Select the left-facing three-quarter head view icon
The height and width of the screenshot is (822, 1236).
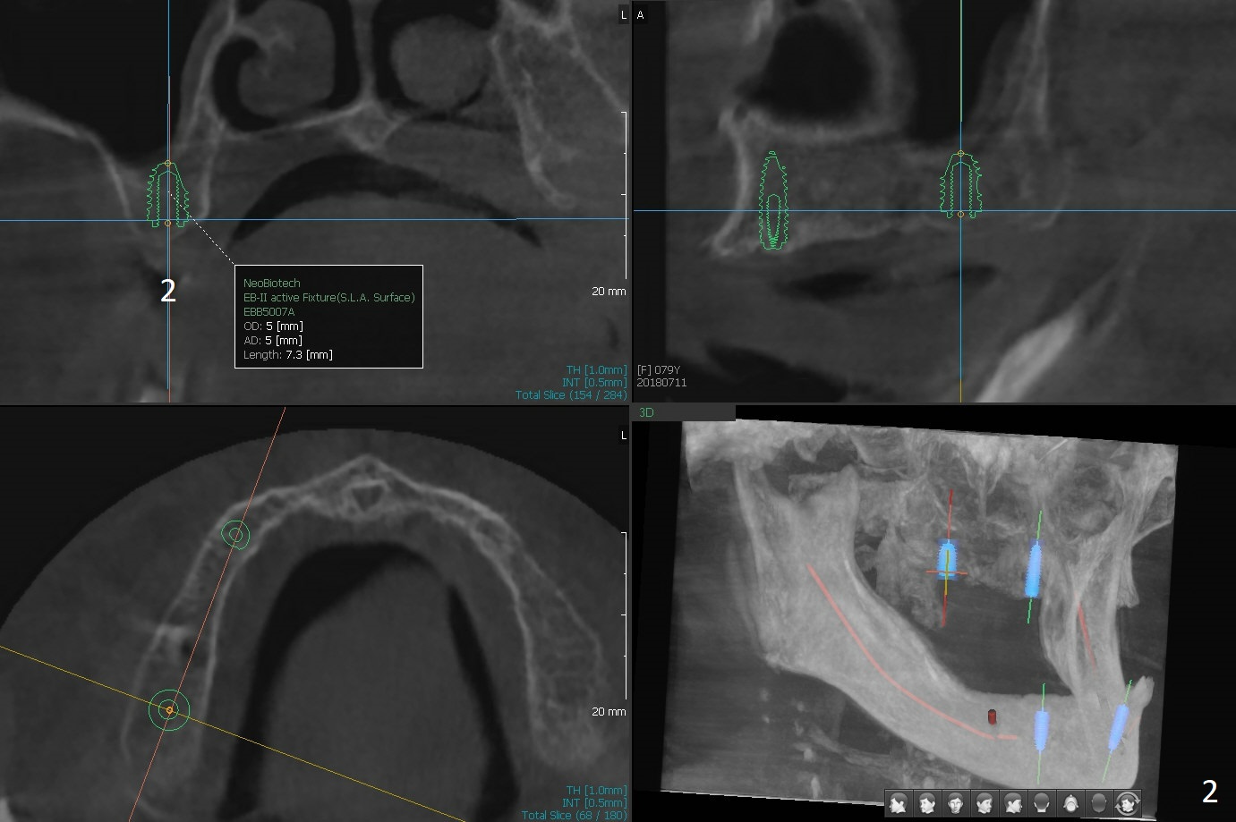(x=927, y=803)
